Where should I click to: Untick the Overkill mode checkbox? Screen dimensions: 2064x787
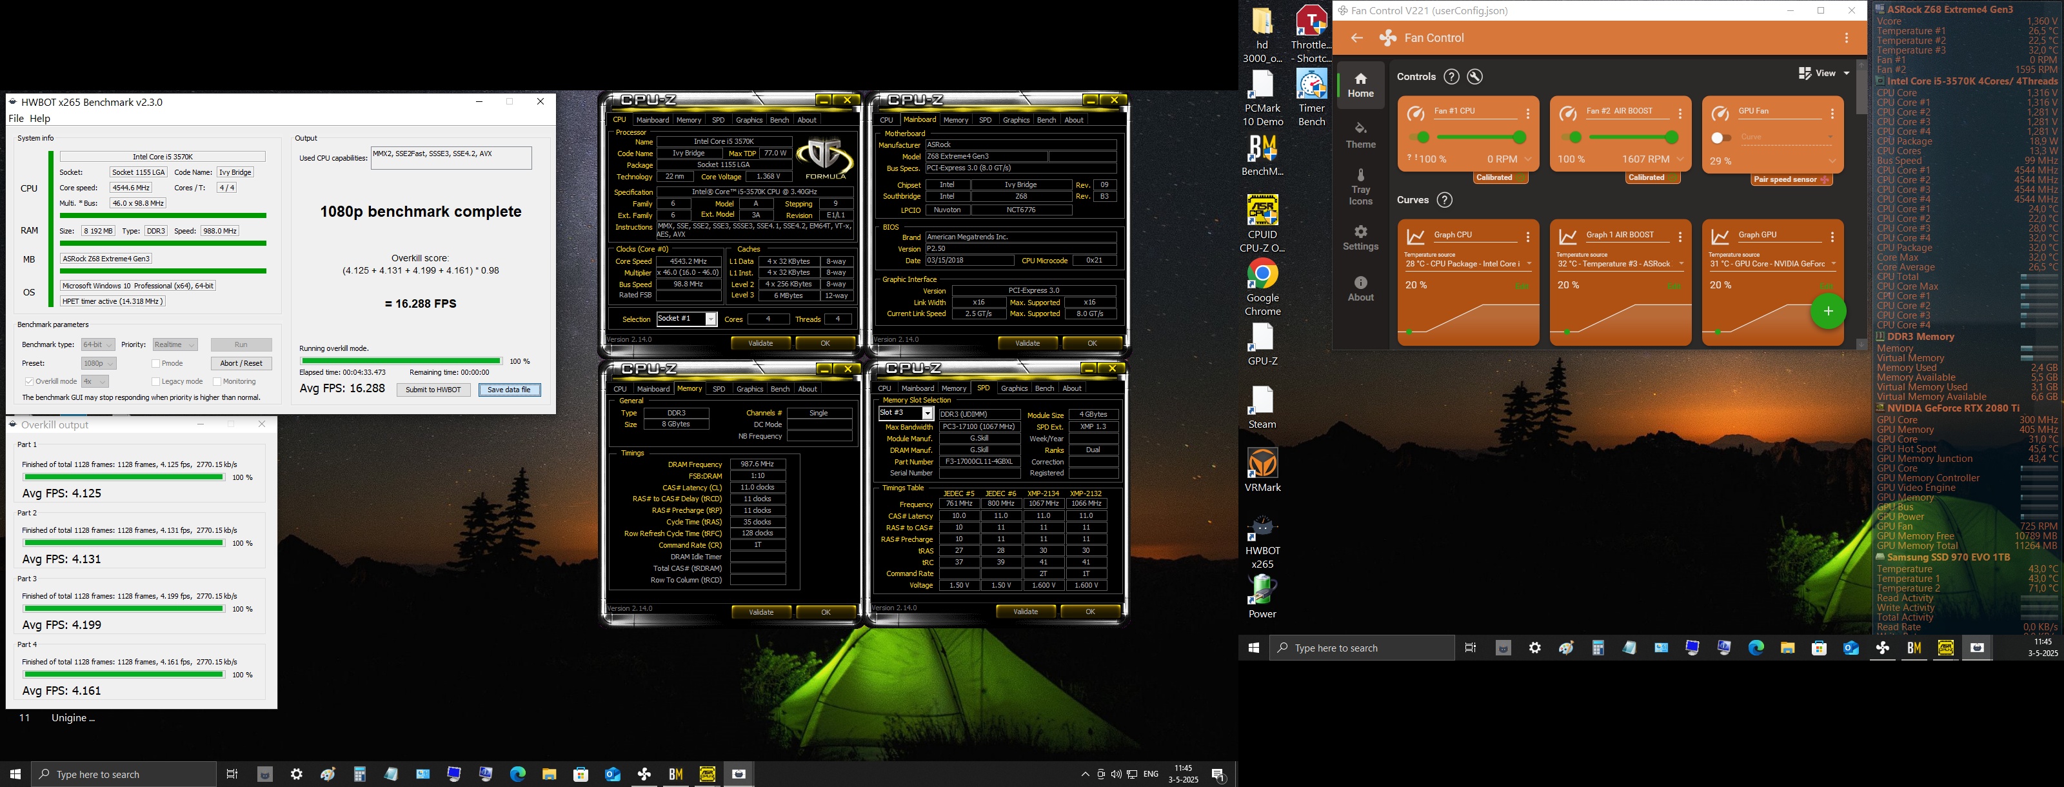click(29, 381)
